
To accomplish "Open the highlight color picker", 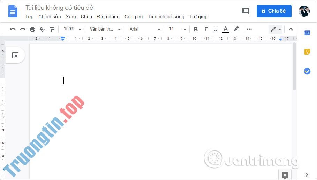I will [236, 29].
